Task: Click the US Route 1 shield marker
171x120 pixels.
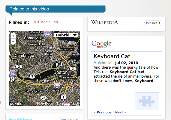Action: coord(63,97)
